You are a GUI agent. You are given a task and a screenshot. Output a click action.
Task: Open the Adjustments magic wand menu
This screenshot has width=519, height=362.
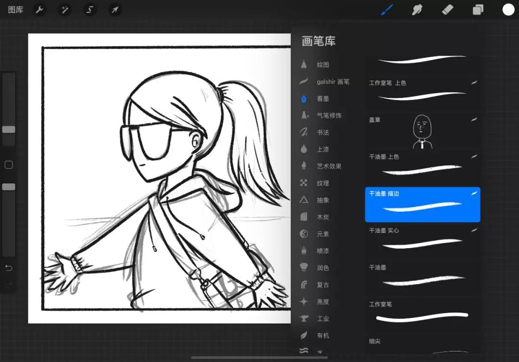click(64, 10)
